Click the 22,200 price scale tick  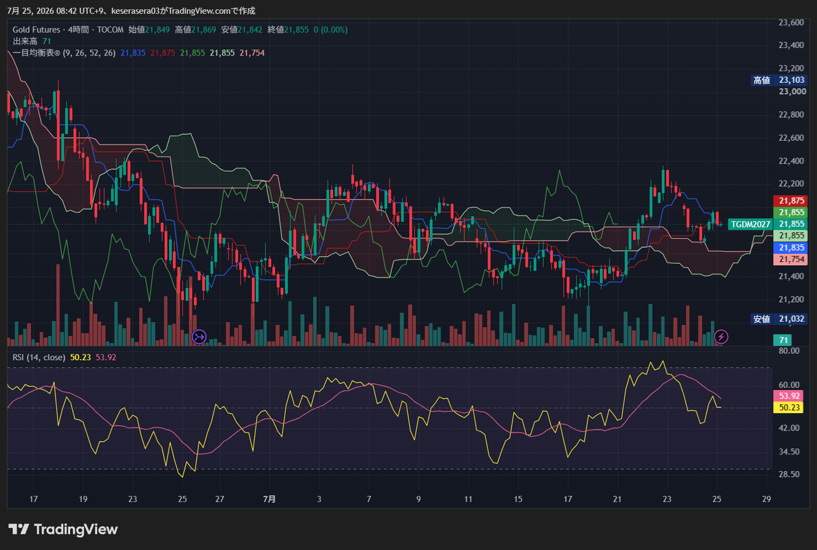[791, 184]
